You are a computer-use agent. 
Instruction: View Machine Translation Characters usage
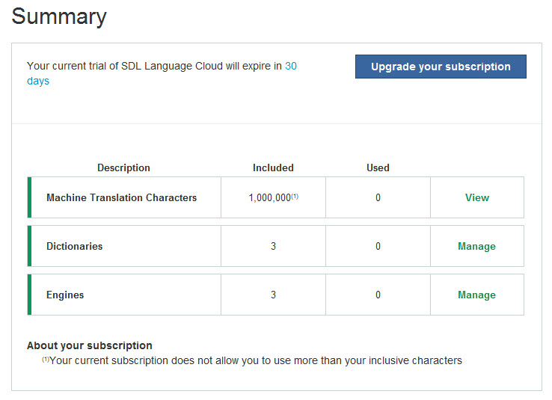[477, 197]
